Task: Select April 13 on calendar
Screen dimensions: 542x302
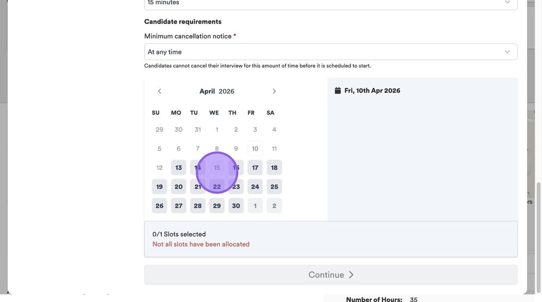Action: 178,168
